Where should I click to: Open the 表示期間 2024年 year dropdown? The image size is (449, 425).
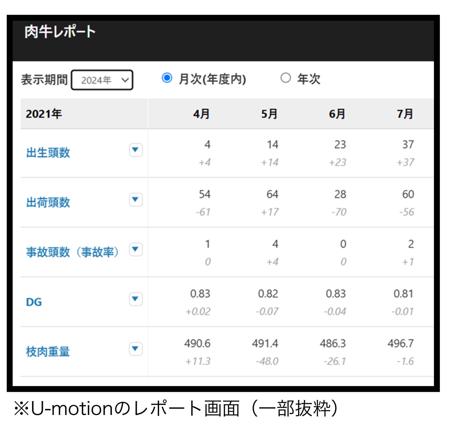coord(102,80)
